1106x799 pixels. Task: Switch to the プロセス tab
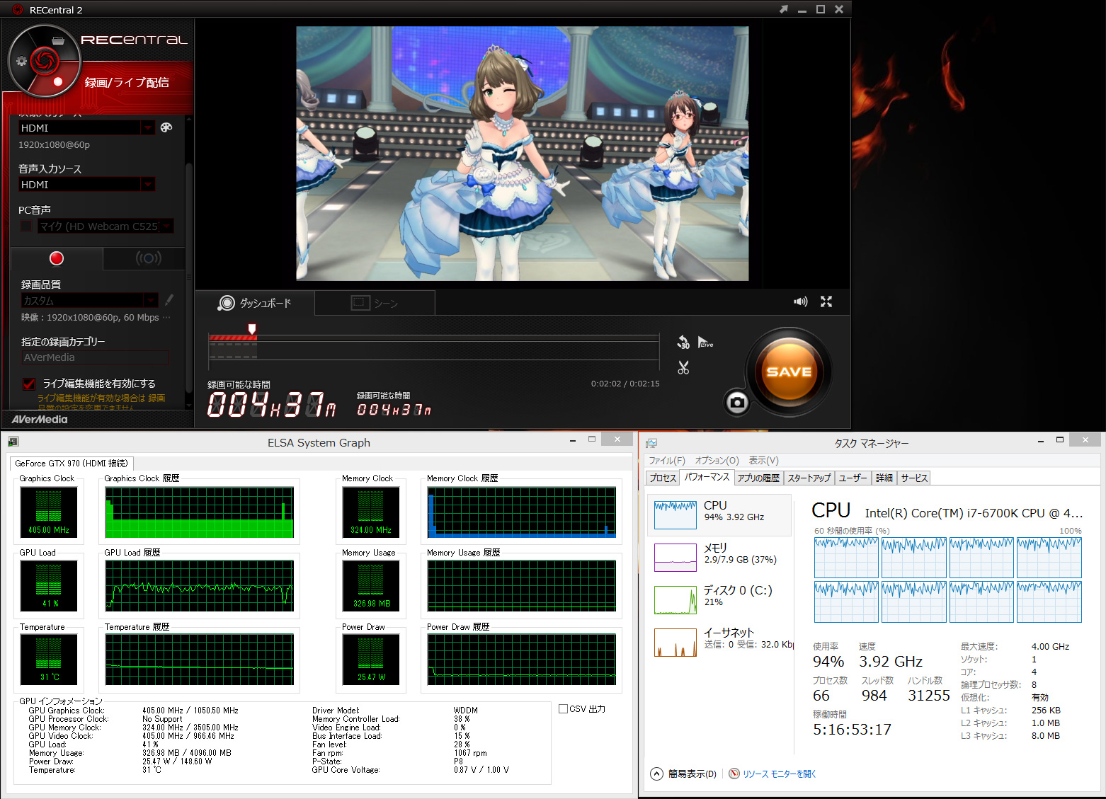(x=663, y=478)
